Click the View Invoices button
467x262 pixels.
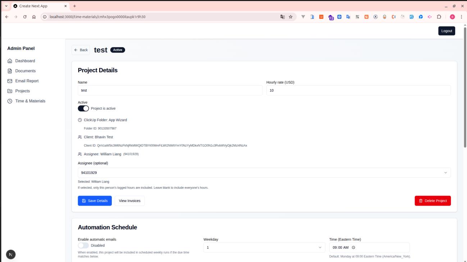tap(129, 201)
